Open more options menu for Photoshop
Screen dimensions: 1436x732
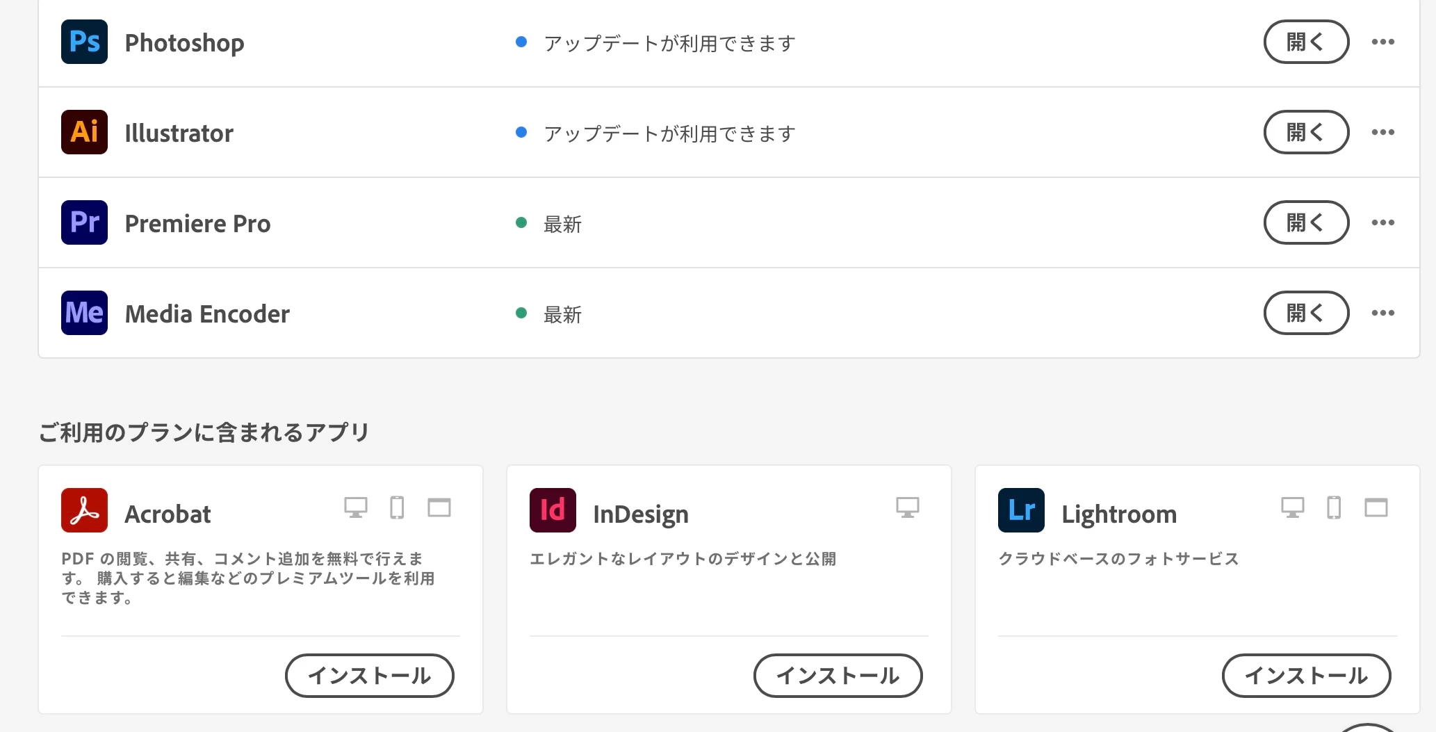tap(1383, 42)
